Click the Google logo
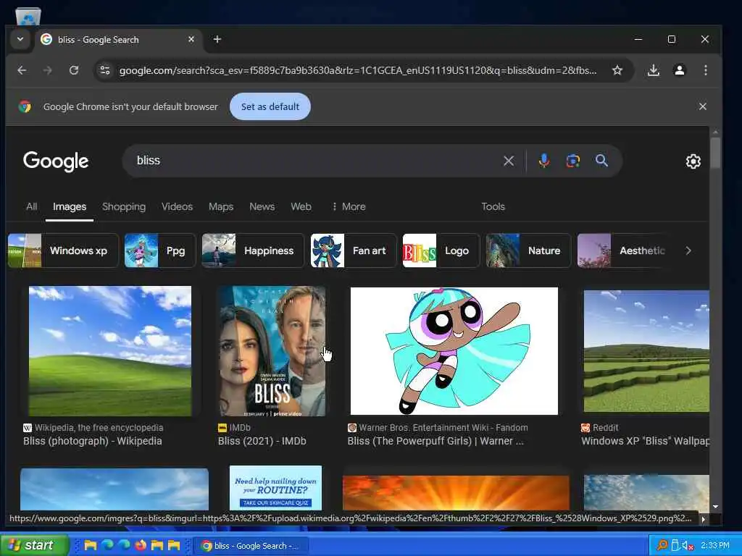Viewport: 742px width, 556px height. 56,161
